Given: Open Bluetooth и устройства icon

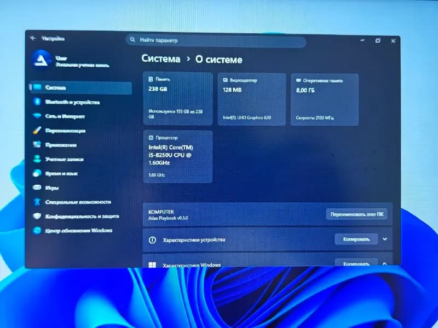Looking at the screenshot, I should 37,102.
